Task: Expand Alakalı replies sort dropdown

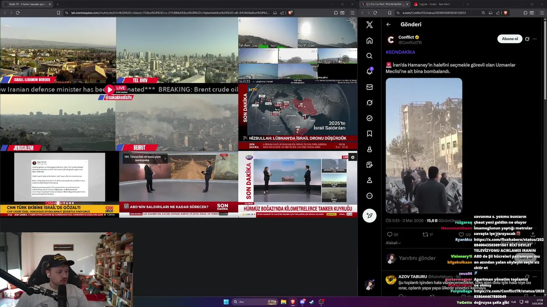Action: pos(393,243)
